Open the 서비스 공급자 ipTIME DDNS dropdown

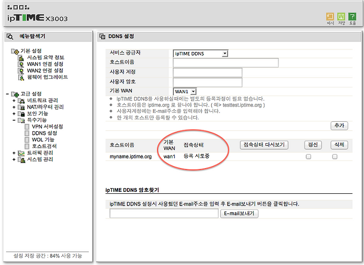[201, 54]
